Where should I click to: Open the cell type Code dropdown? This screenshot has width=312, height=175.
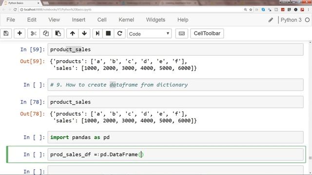pos(149,34)
